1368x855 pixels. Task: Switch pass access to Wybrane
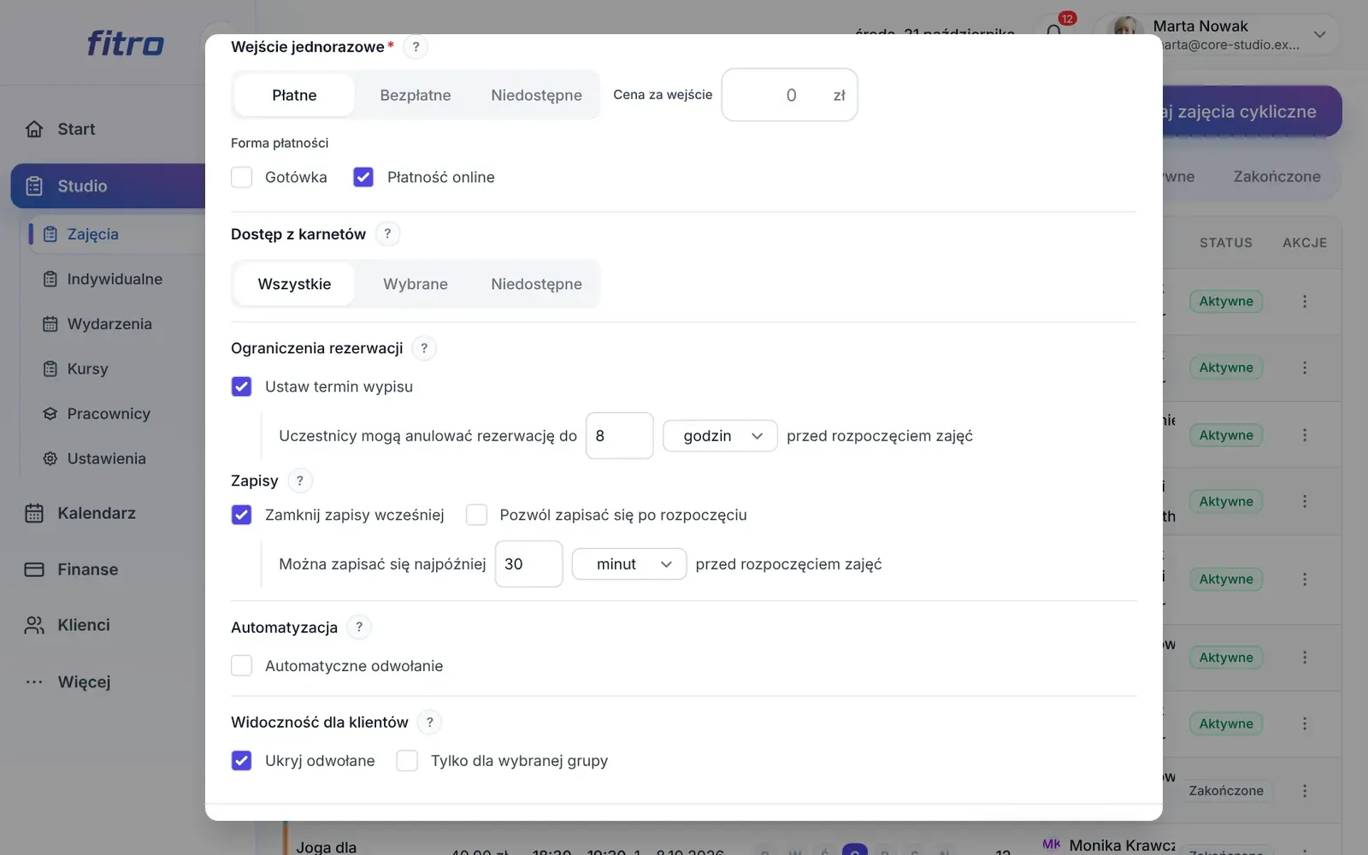point(416,284)
